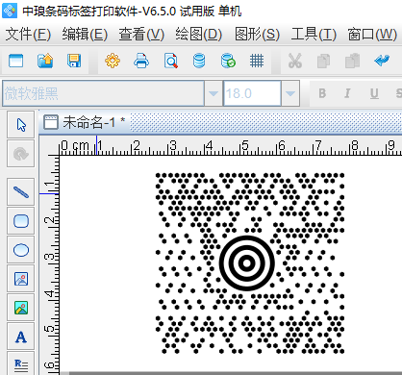Select the text A tool
Viewport: 402px width, 375px height.
pos(21,337)
